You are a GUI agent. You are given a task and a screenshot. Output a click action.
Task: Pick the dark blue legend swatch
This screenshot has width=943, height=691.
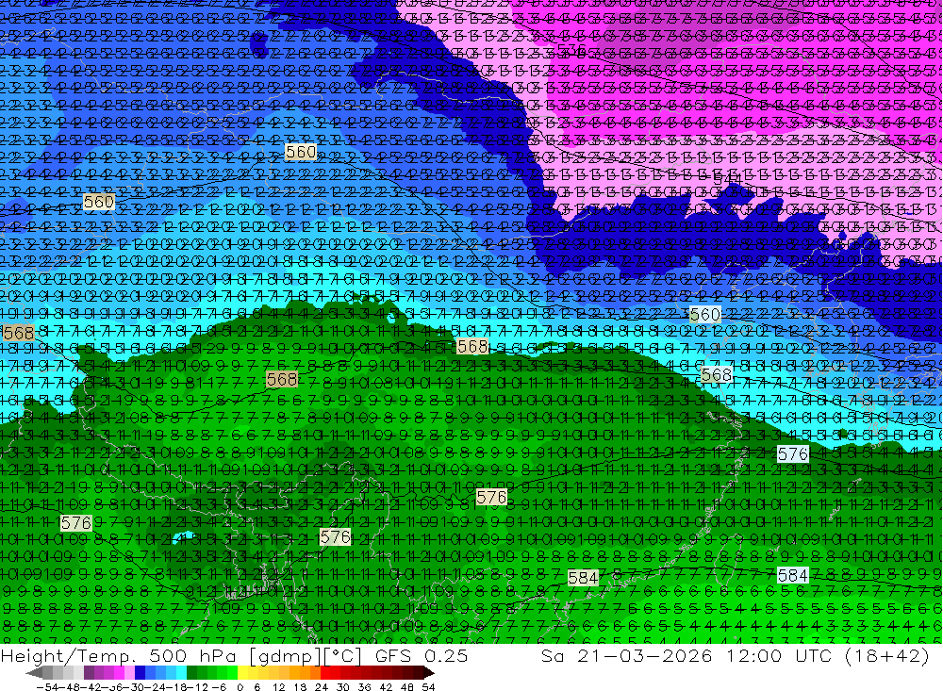(x=140, y=673)
